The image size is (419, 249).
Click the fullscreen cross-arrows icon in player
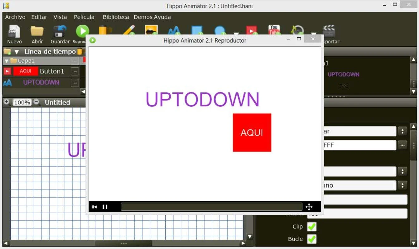click(x=309, y=207)
